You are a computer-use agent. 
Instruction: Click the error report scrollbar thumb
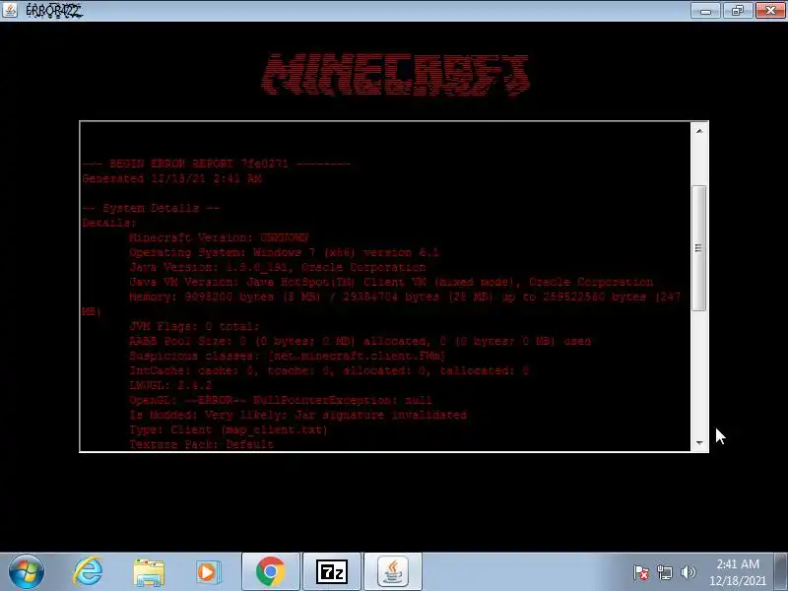[699, 248]
